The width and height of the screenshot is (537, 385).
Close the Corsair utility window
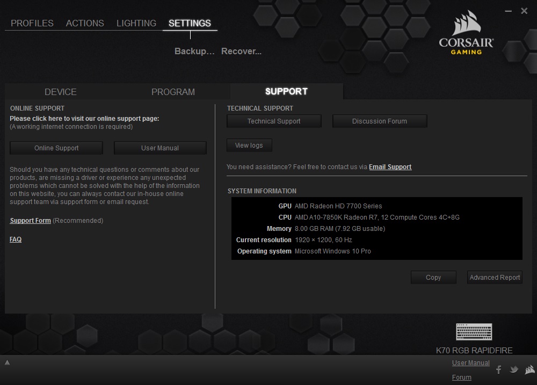pos(524,11)
